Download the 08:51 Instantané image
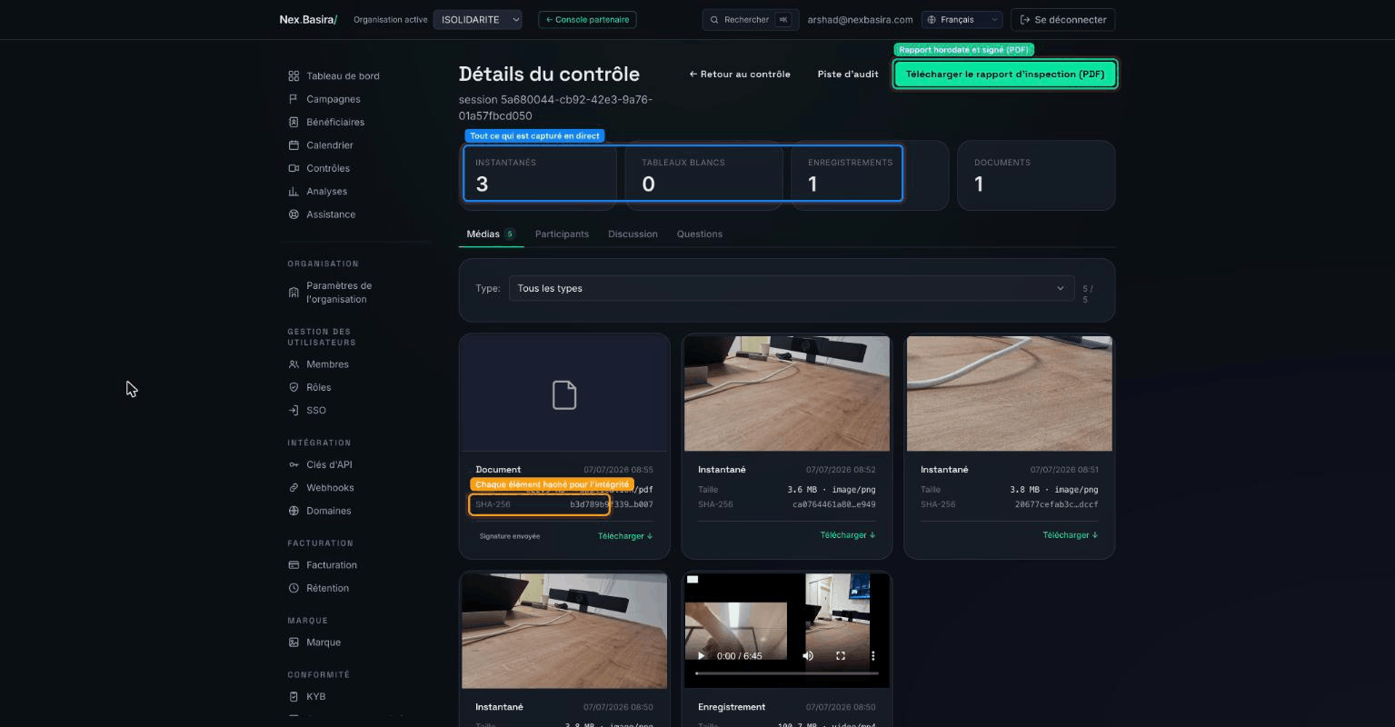The image size is (1395, 727). point(1071,535)
